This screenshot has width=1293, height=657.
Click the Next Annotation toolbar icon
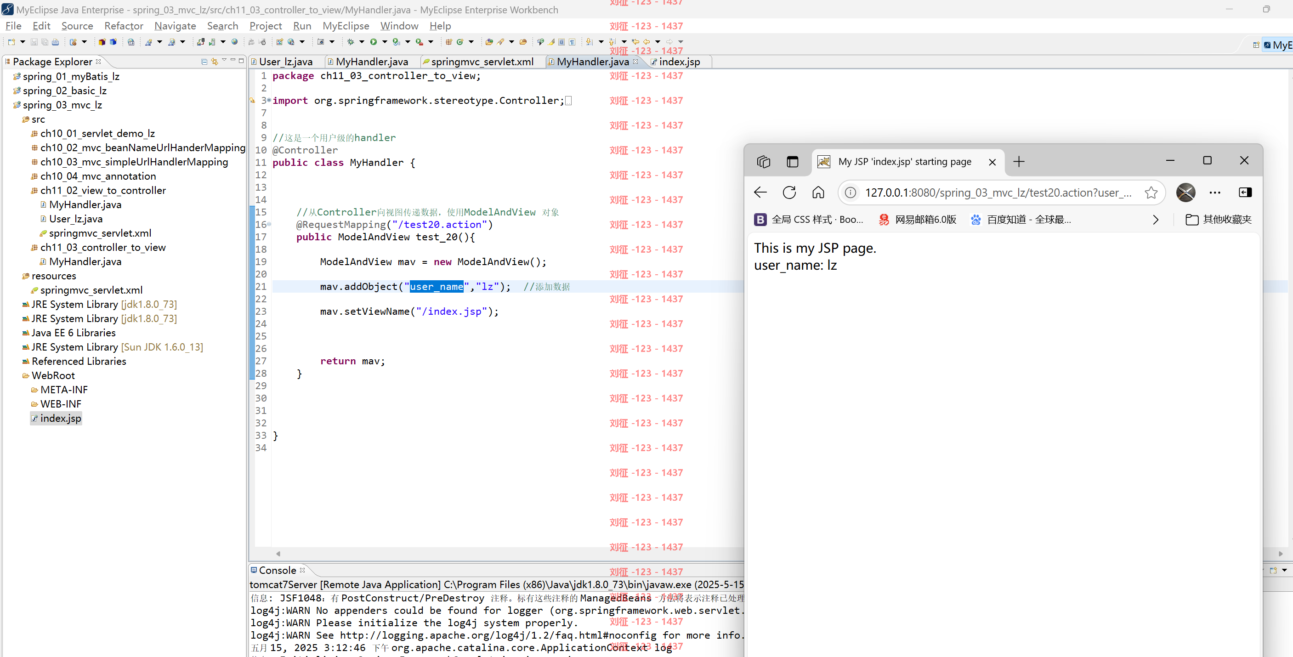[x=589, y=42]
